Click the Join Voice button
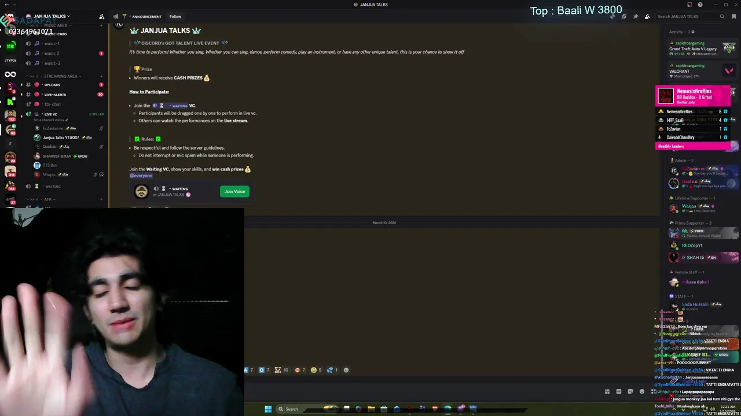Screen dimensions: 741x416 point(234,191)
